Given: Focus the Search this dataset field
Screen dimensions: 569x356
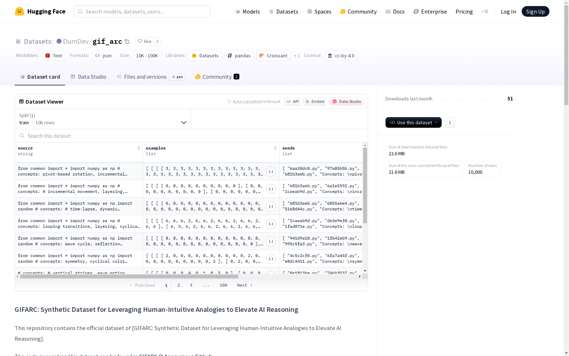Looking at the screenshot, I should pyautogui.click(x=191, y=136).
